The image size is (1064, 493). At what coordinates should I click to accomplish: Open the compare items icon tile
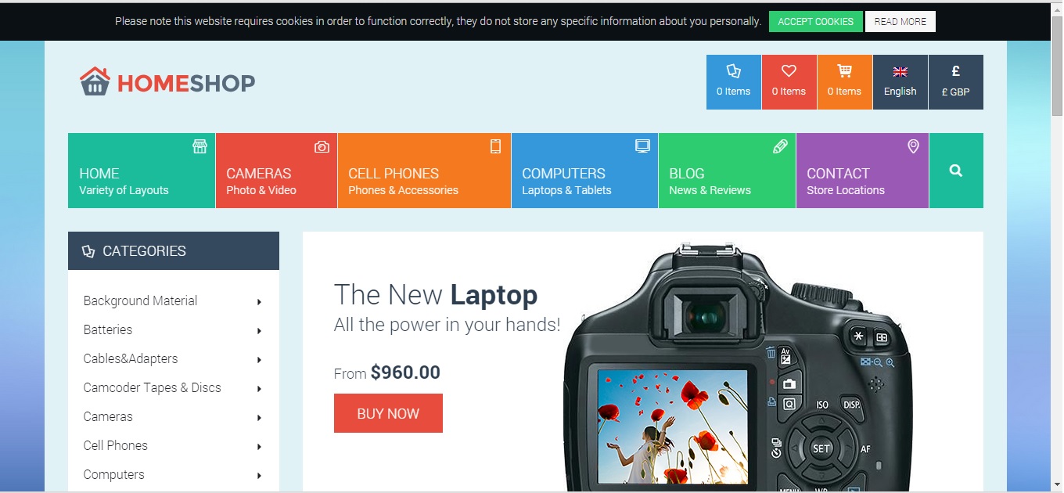click(734, 82)
